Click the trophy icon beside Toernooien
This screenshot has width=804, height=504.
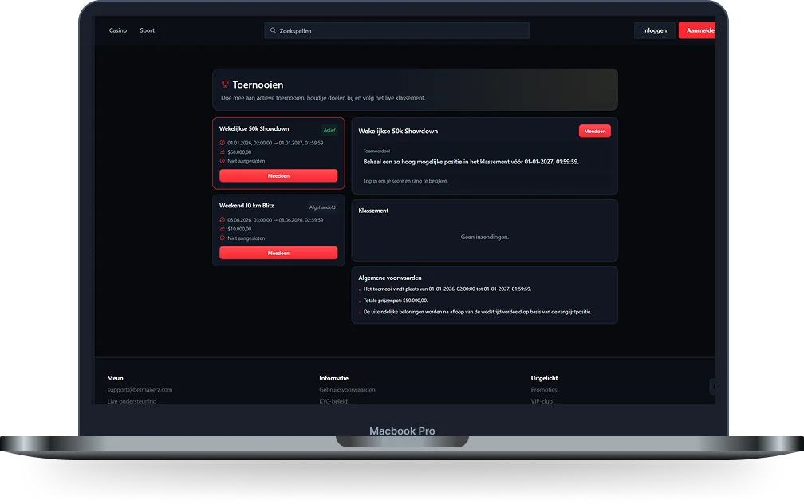(x=225, y=84)
